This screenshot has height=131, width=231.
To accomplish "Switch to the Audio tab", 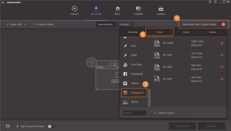I will coord(186,32).
